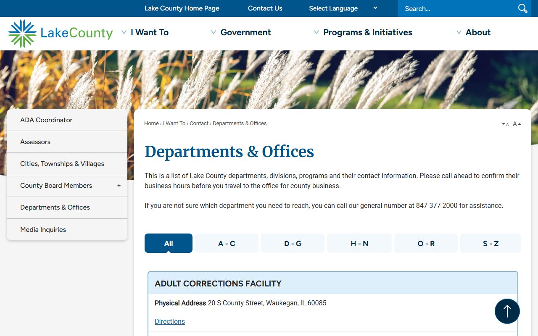Click the Departments & Offices page title
Viewport: 538px width, 336px height.
[x=229, y=152]
